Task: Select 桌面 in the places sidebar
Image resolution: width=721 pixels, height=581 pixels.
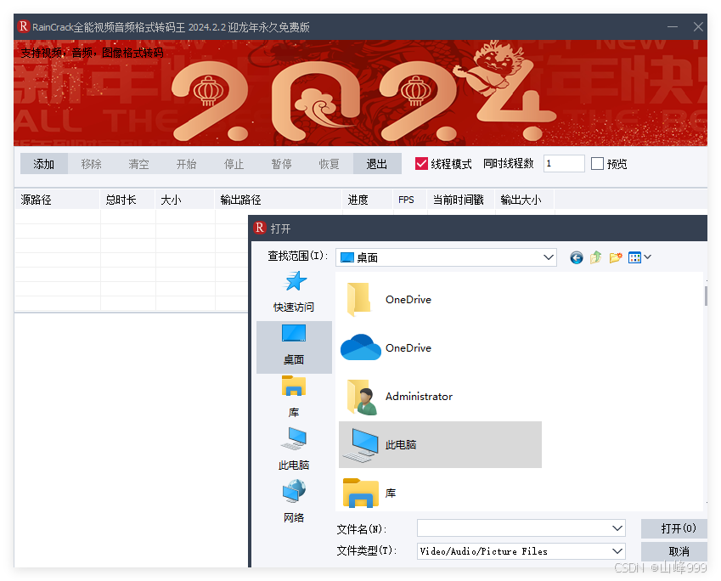Action: (294, 347)
